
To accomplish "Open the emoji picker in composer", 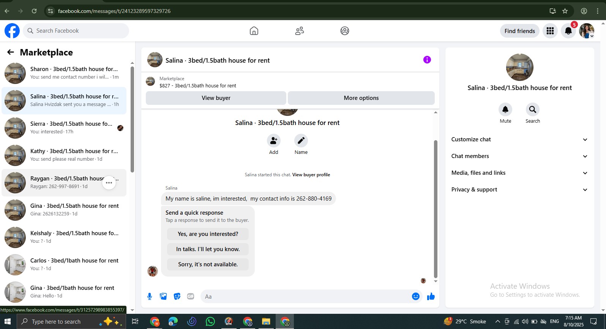I will 416,296.
